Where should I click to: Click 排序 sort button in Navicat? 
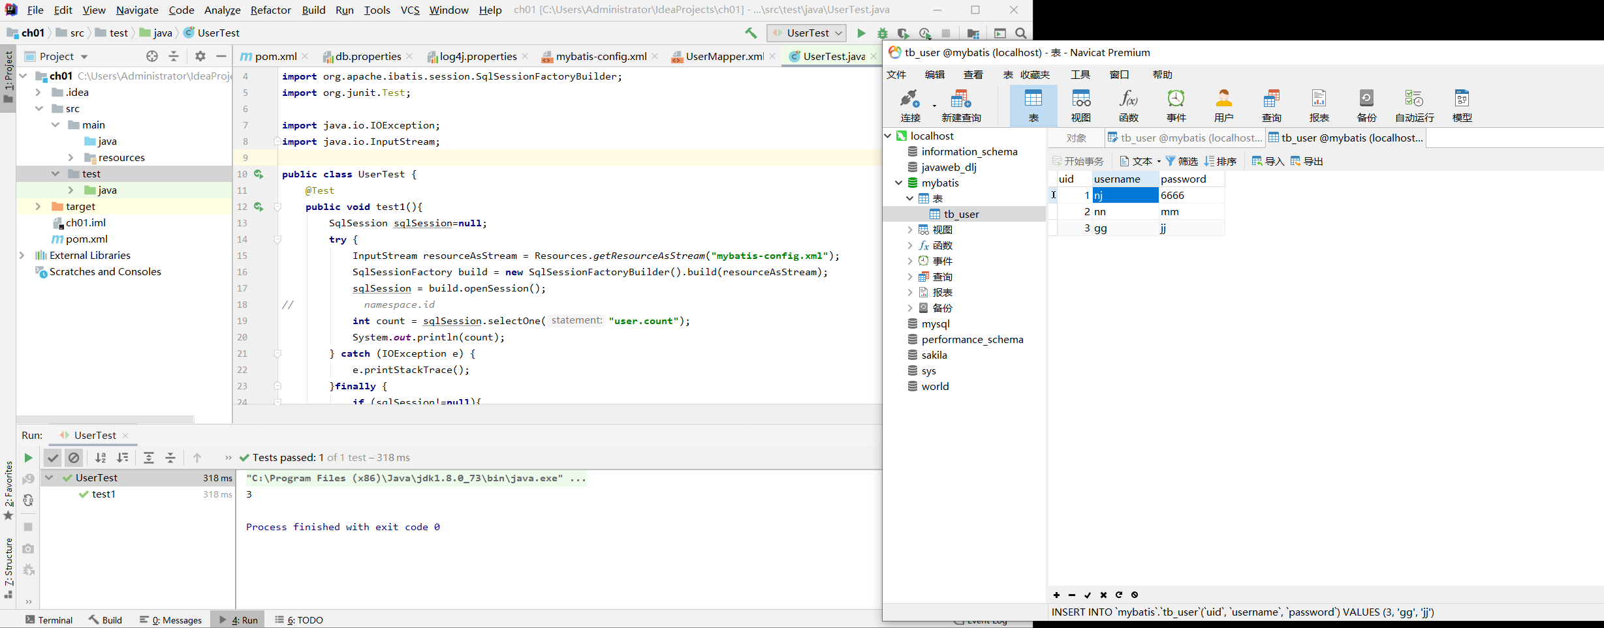(x=1220, y=161)
